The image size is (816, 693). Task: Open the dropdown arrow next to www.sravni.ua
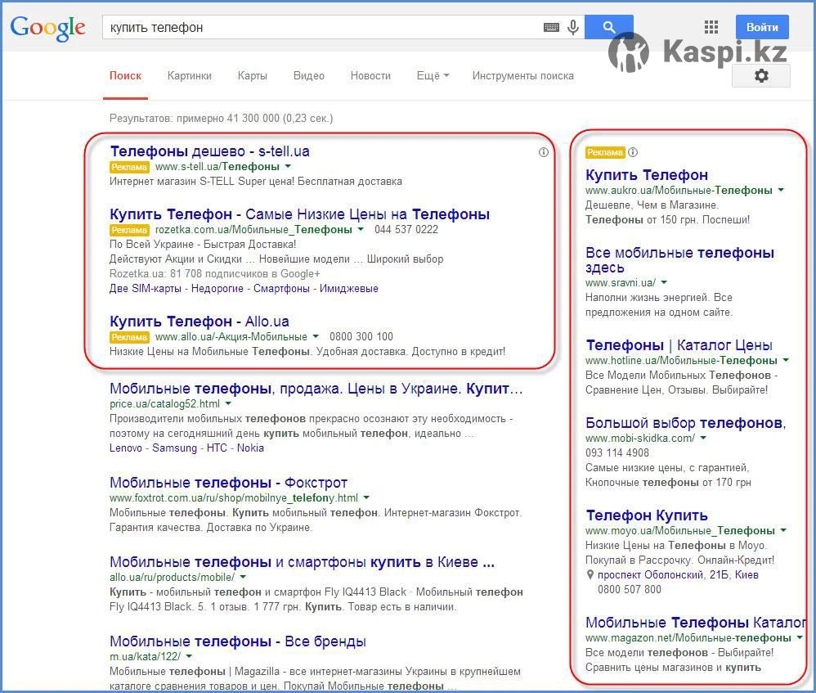point(664,283)
